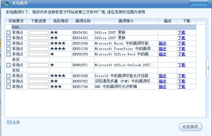The height and width of the screenshot is (136, 212).
Task: Click the 漏洞名称 column header
Action: 83,21
